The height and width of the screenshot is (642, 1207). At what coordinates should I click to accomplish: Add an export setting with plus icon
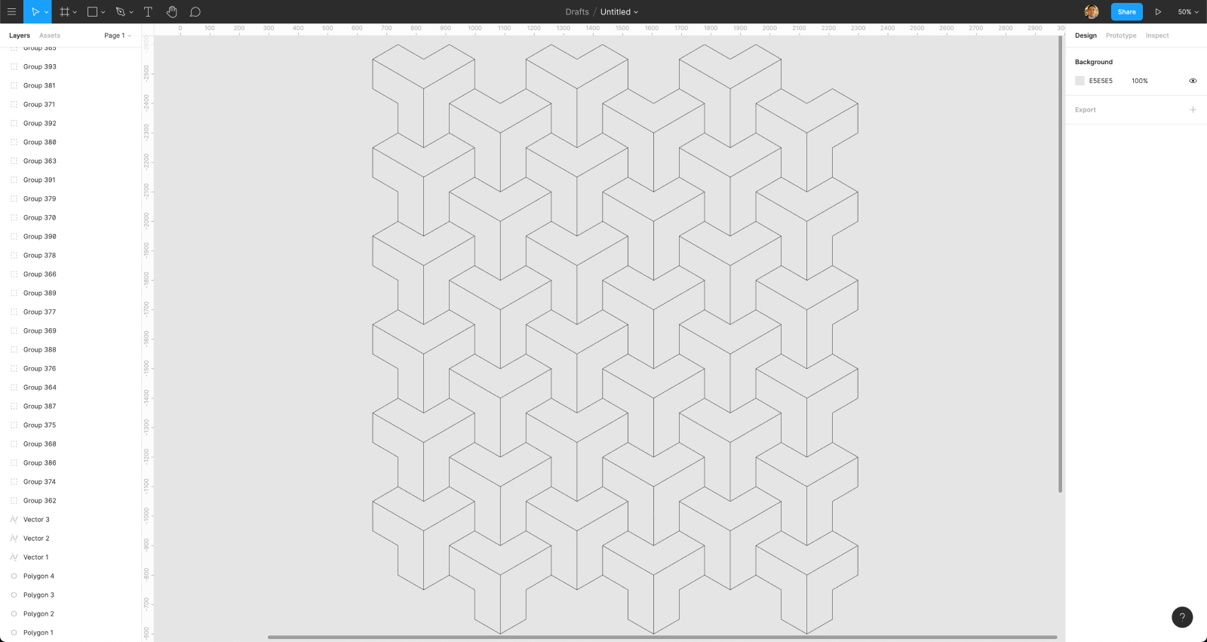click(x=1193, y=109)
